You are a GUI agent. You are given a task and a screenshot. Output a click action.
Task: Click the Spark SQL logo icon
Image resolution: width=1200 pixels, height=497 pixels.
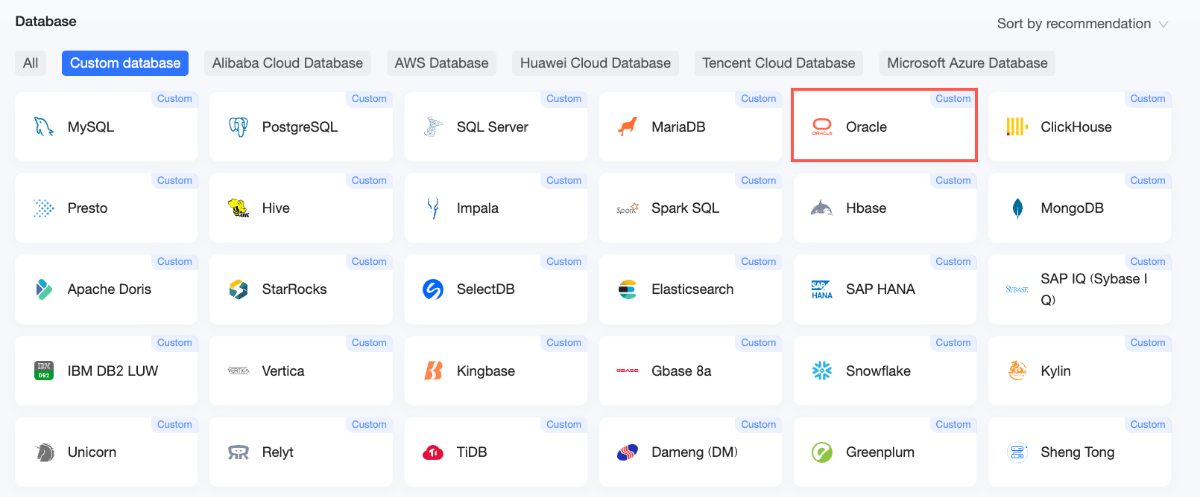click(x=628, y=209)
